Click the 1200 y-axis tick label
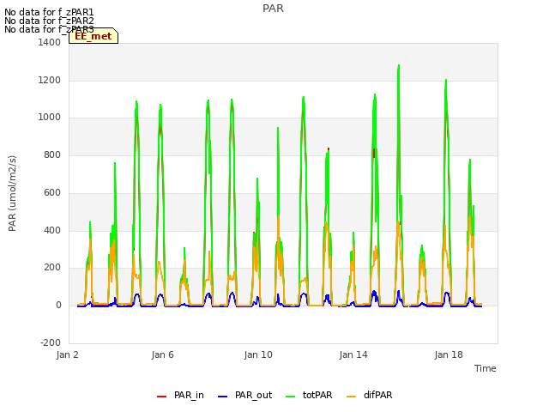549x412 pixels. click(x=50, y=80)
